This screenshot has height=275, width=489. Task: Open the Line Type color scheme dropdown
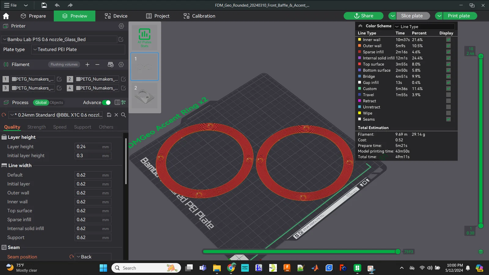(424, 27)
